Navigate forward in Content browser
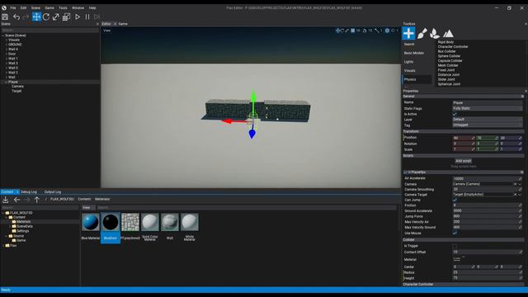Image resolution: width=528 pixels, height=297 pixels. 26,200
